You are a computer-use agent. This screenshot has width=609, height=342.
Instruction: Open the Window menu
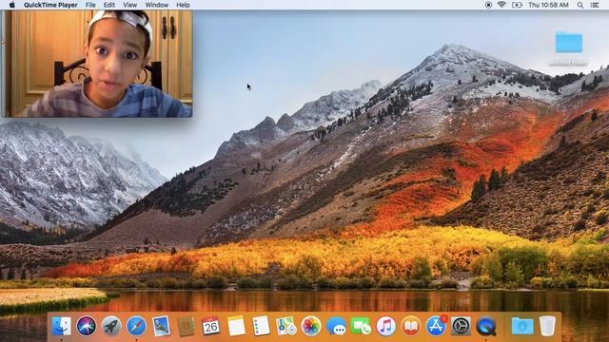tap(156, 5)
